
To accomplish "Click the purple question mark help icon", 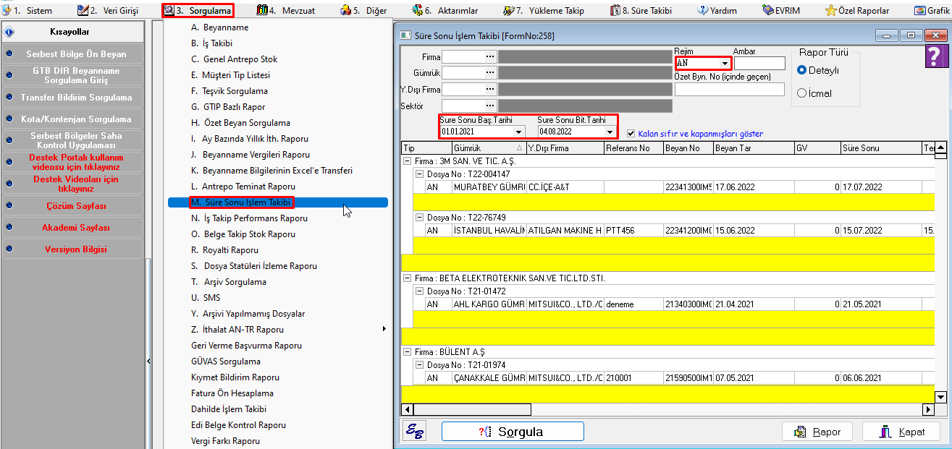I will [x=937, y=56].
